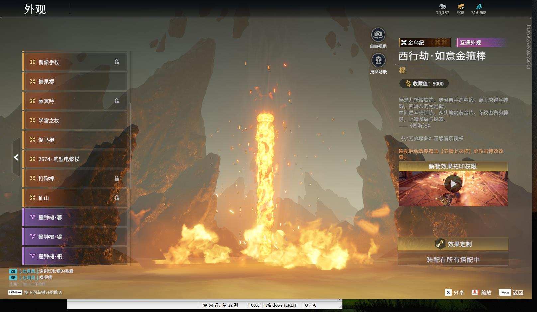
Task: Click the purple icon on 撞钟槌·钢 row
Action: pyautogui.click(x=33, y=256)
